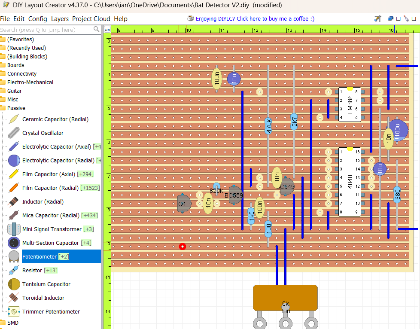Image resolution: width=420 pixels, height=329 pixels.
Task: Expand the SMD folder
Action: [x=3, y=323]
